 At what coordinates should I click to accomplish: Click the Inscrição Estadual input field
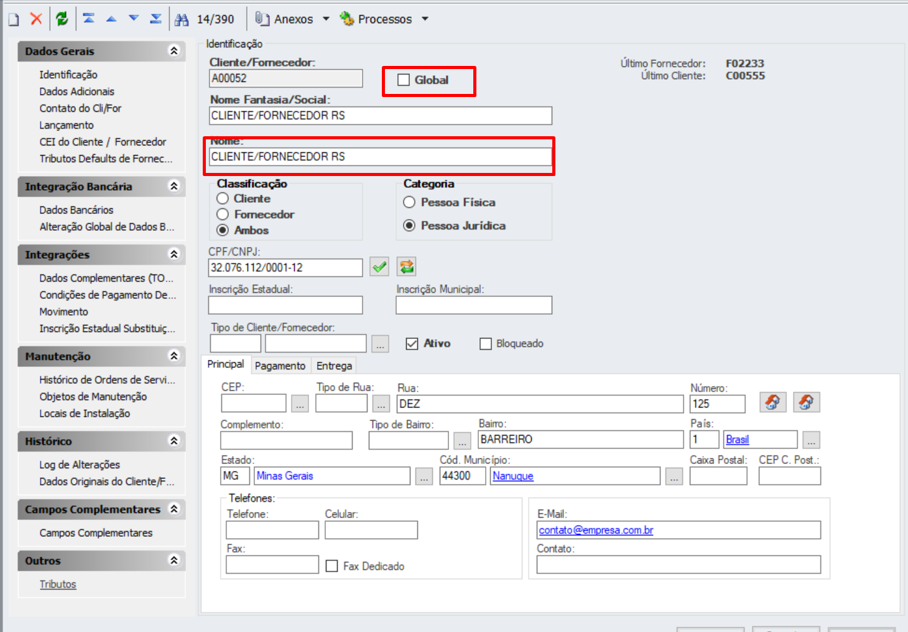coord(285,305)
